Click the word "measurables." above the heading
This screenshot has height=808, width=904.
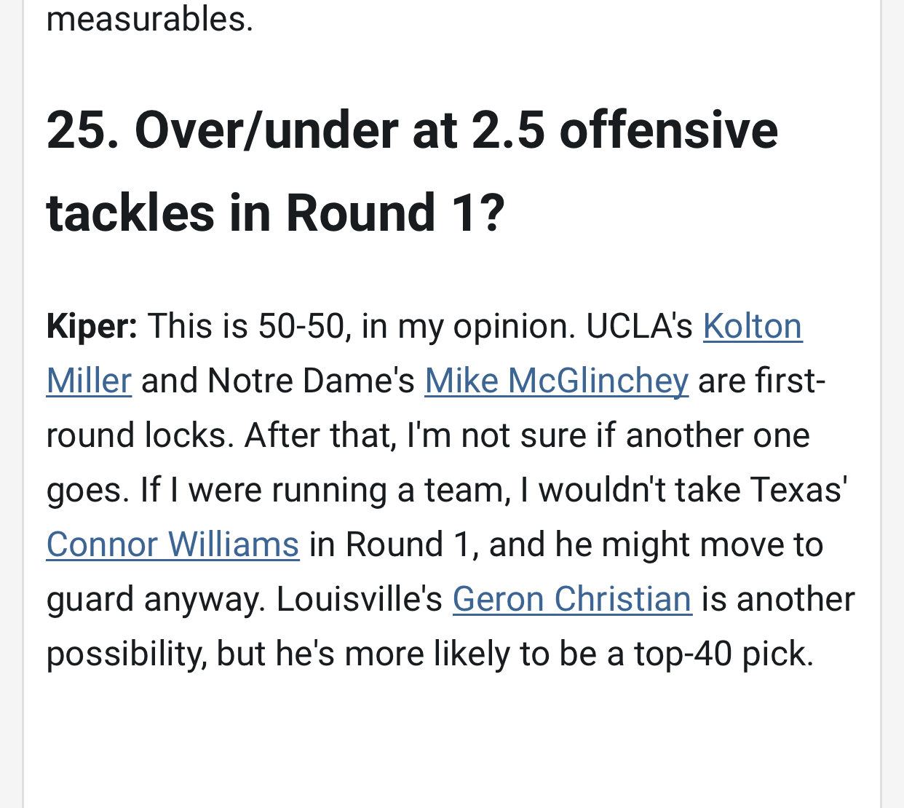[149, 19]
